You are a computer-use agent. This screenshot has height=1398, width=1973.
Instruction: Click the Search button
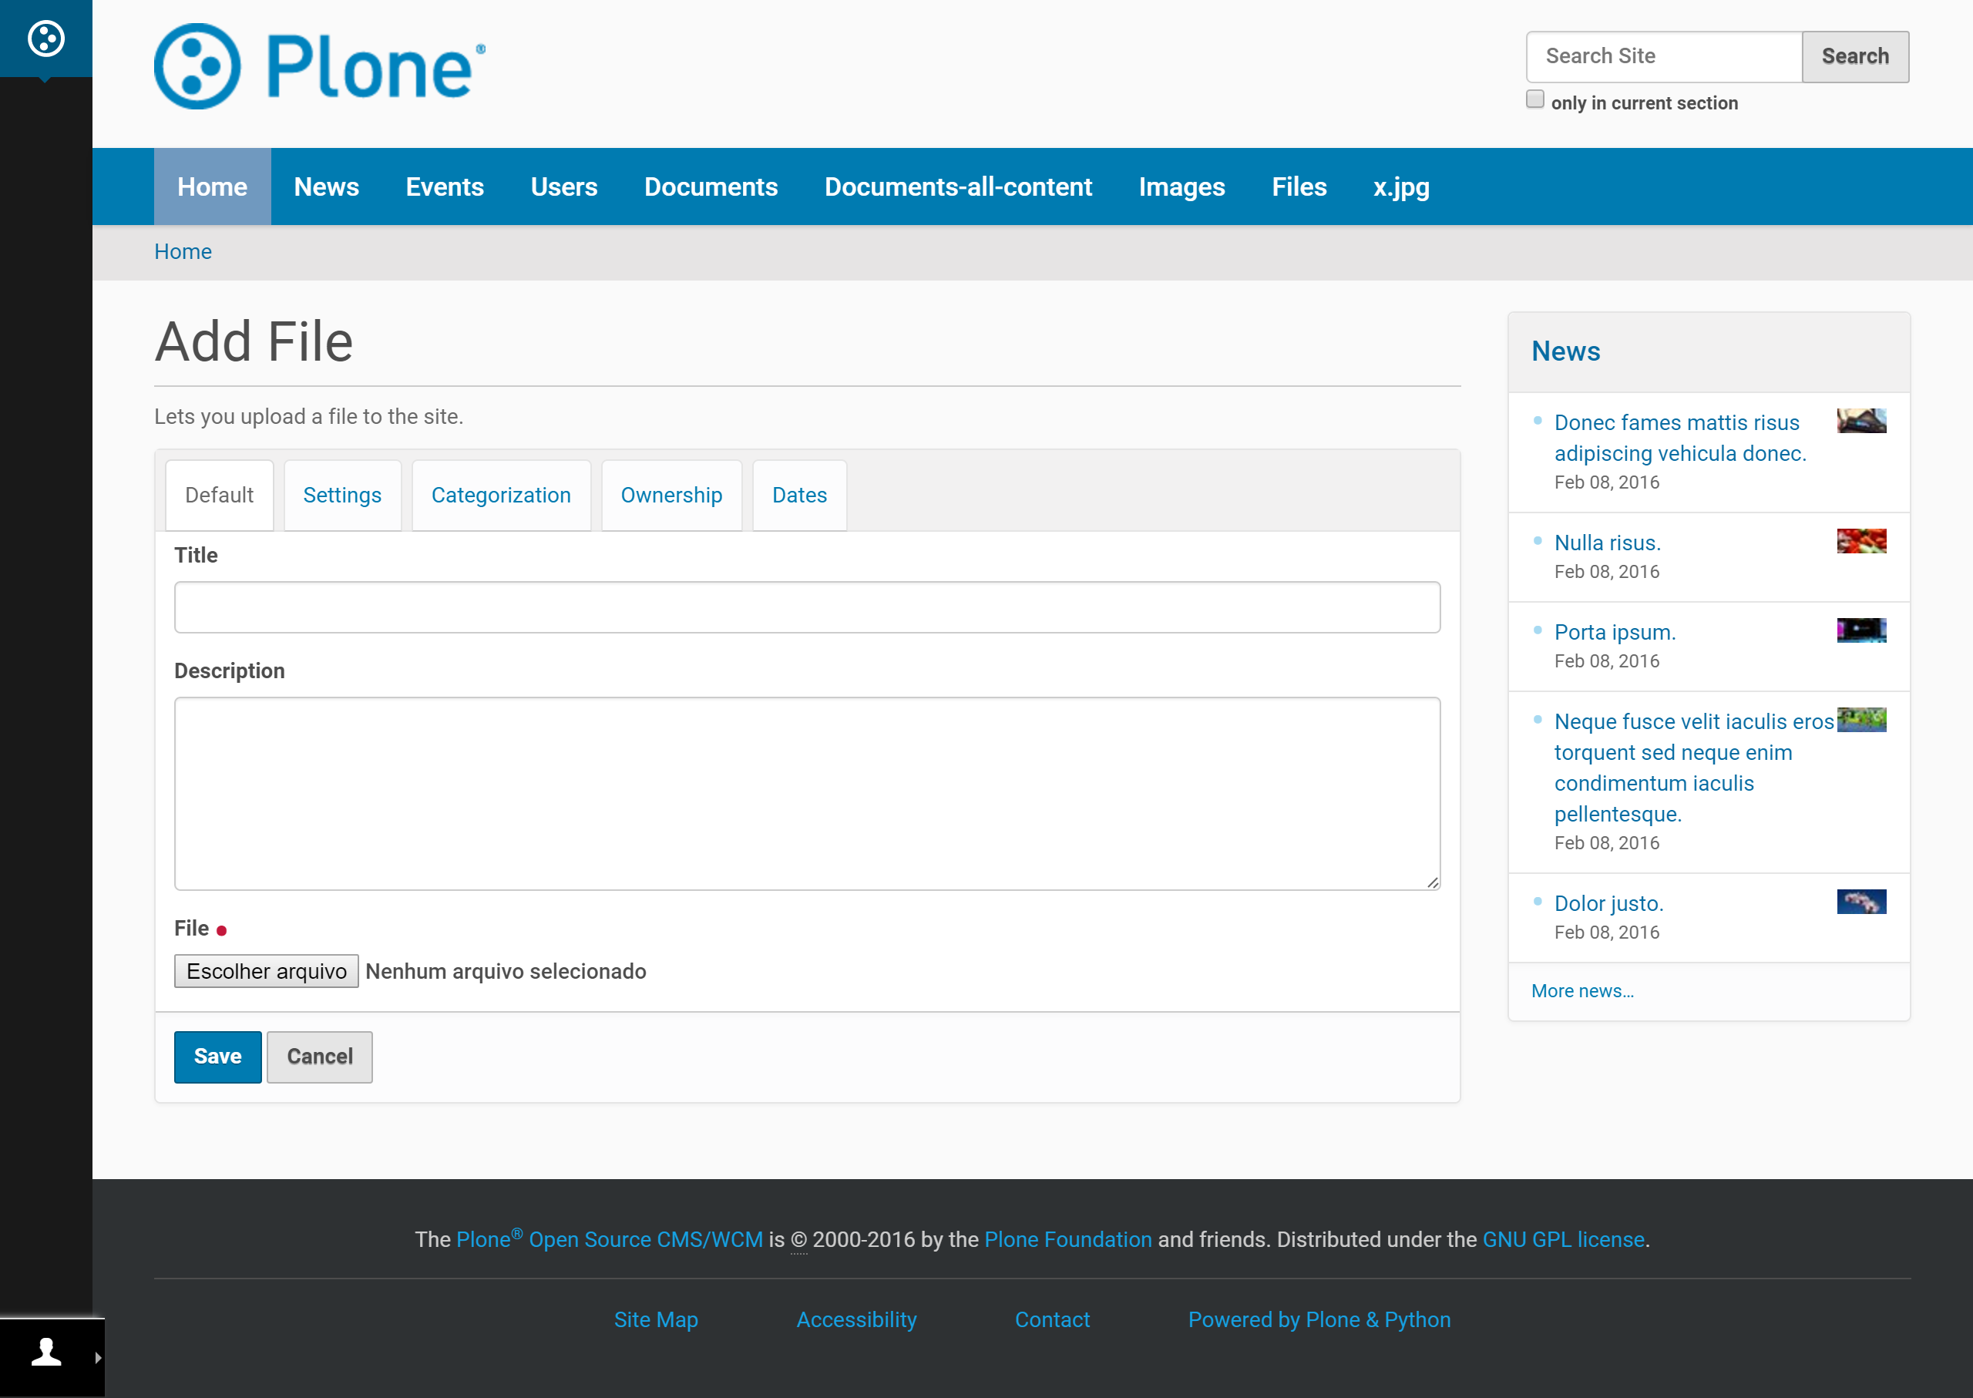coord(1855,57)
